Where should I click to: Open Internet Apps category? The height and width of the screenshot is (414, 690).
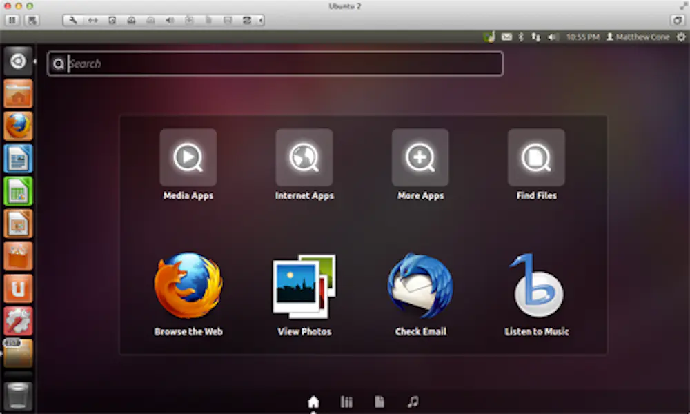304,157
